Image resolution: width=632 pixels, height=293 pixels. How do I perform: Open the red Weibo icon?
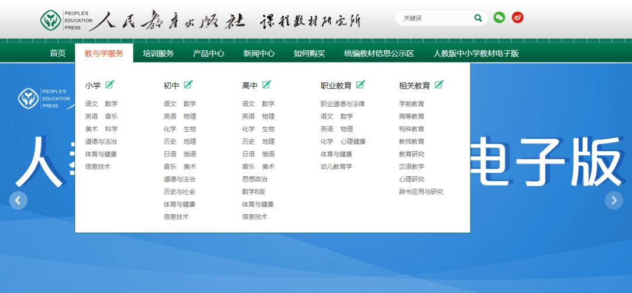[x=517, y=18]
